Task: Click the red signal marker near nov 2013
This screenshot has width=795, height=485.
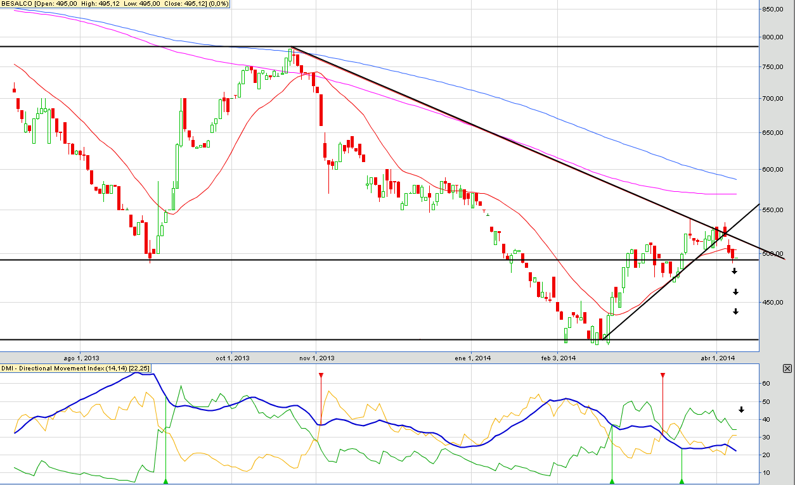Action: 321,375
